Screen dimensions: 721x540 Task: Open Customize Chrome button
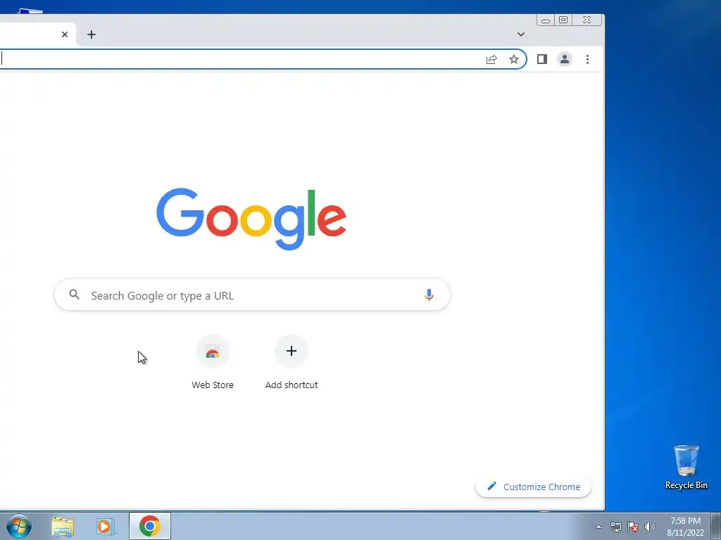(x=534, y=487)
